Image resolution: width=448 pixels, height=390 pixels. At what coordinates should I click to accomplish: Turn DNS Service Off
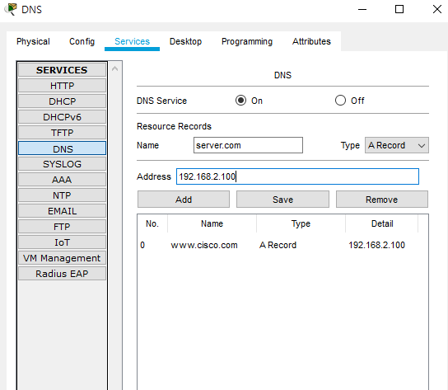click(340, 101)
